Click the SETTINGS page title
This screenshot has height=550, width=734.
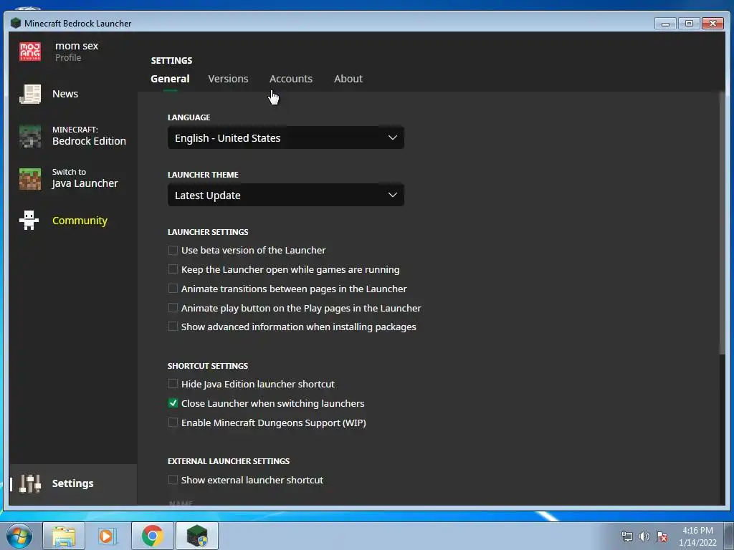(x=171, y=60)
